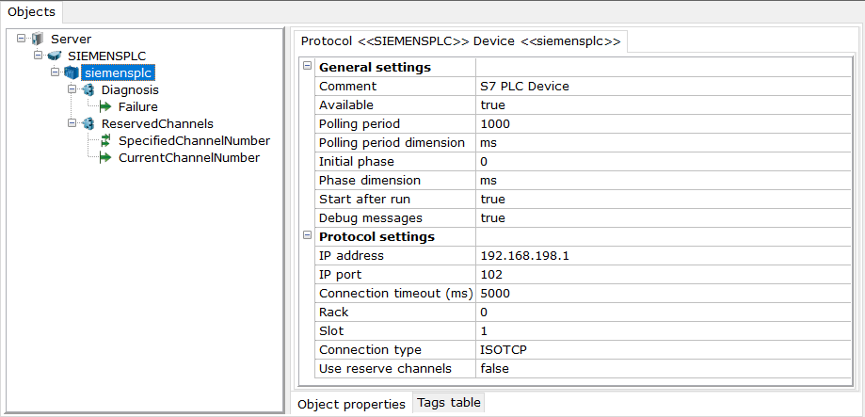Select the Failure tag

click(x=138, y=107)
